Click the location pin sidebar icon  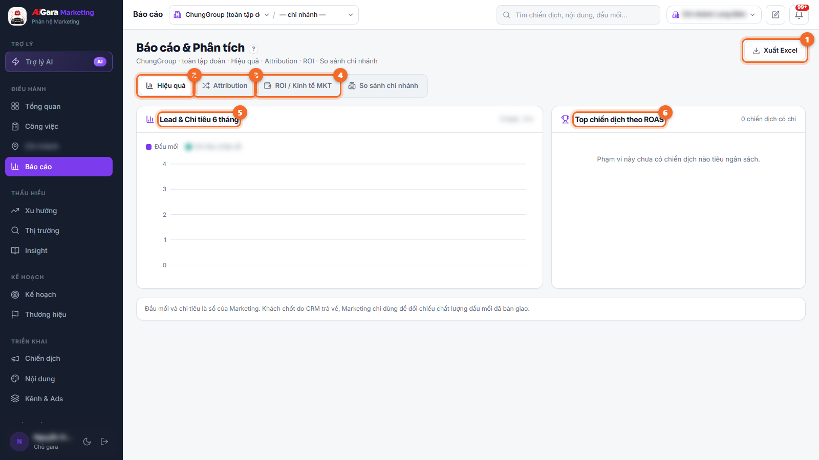point(15,146)
